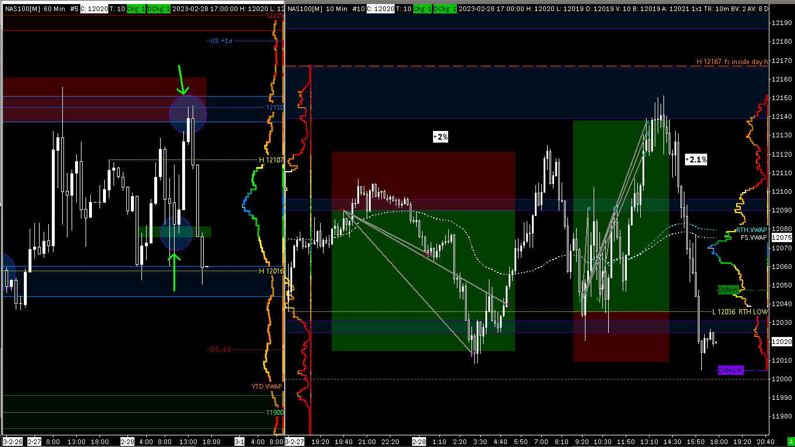Click the 3-2-27 date marker on 10 Min axis
This screenshot has width=795, height=447.
(x=295, y=442)
